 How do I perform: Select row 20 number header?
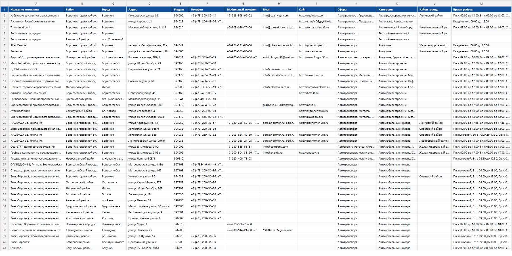(4, 123)
